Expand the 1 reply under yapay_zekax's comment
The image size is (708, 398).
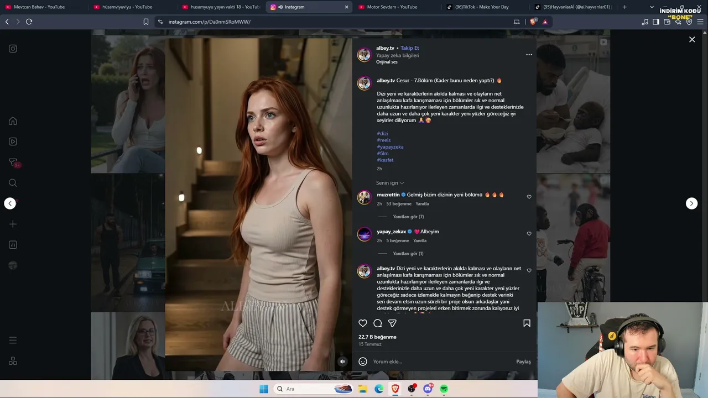pos(408,254)
